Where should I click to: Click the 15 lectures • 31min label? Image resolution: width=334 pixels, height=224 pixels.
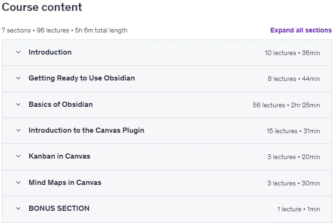coord(293,131)
